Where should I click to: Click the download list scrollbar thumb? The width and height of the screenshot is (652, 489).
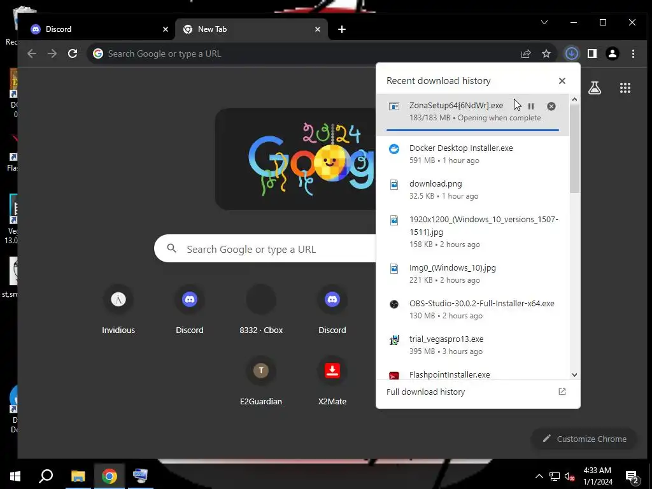pyautogui.click(x=574, y=149)
